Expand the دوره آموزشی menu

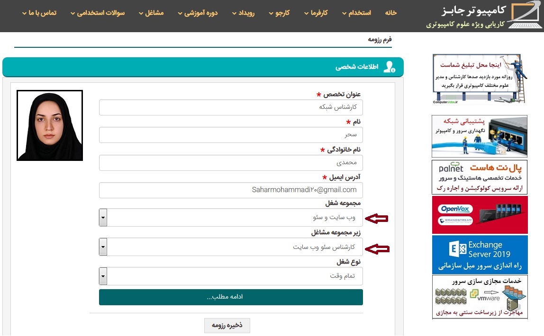[198, 13]
